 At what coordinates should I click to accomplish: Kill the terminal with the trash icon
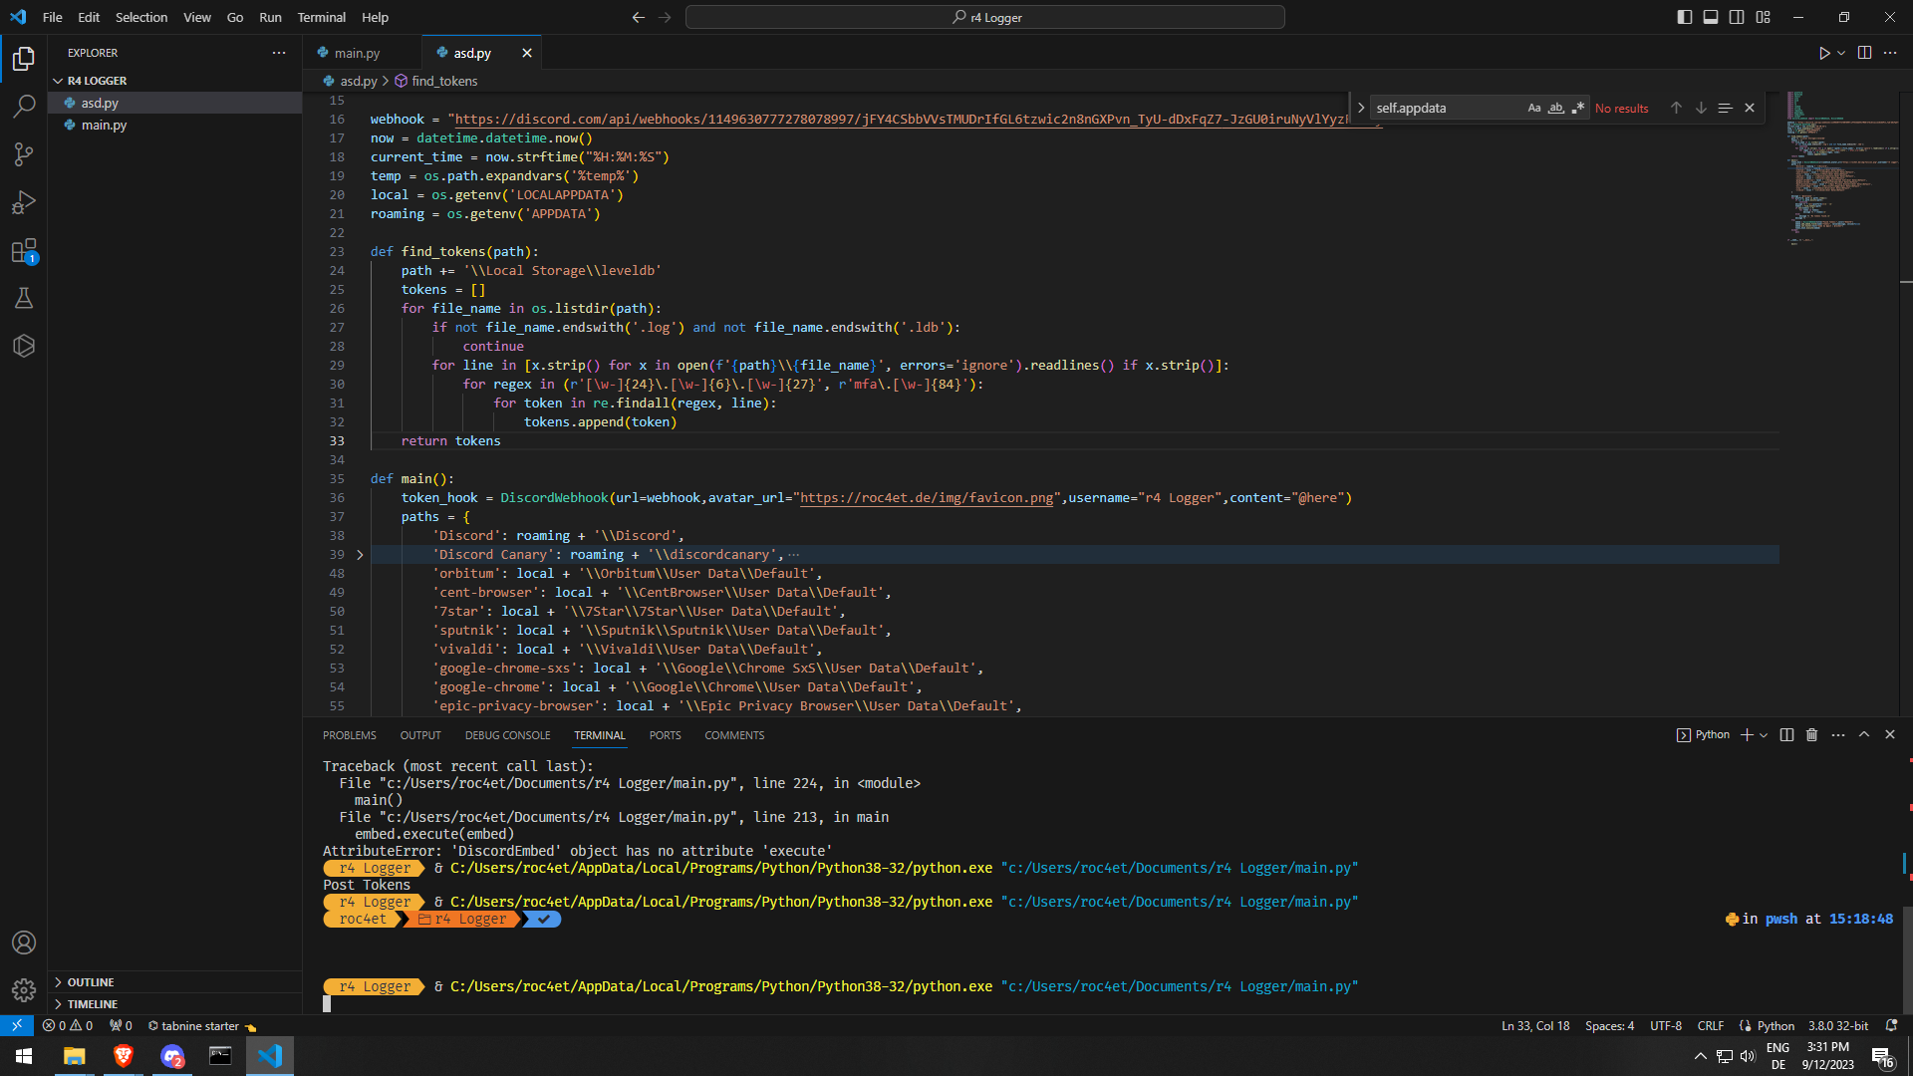click(1811, 735)
